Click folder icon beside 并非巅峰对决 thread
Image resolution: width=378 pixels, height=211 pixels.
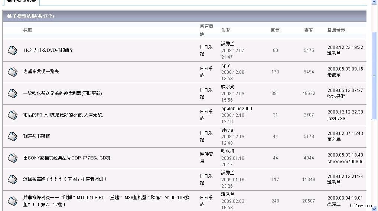[x=13, y=201]
